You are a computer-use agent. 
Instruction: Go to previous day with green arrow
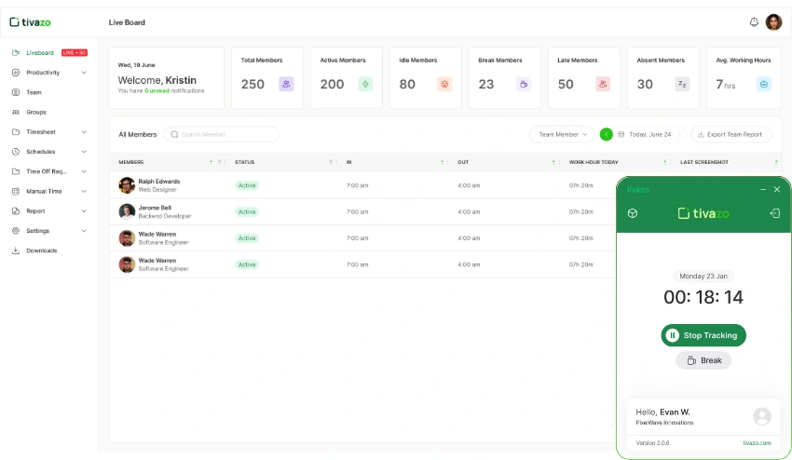(x=607, y=134)
